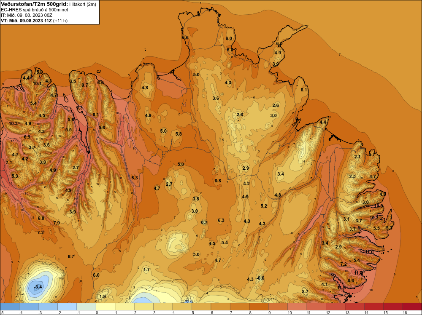Select the 10.1 temperature reading

(37, 83)
